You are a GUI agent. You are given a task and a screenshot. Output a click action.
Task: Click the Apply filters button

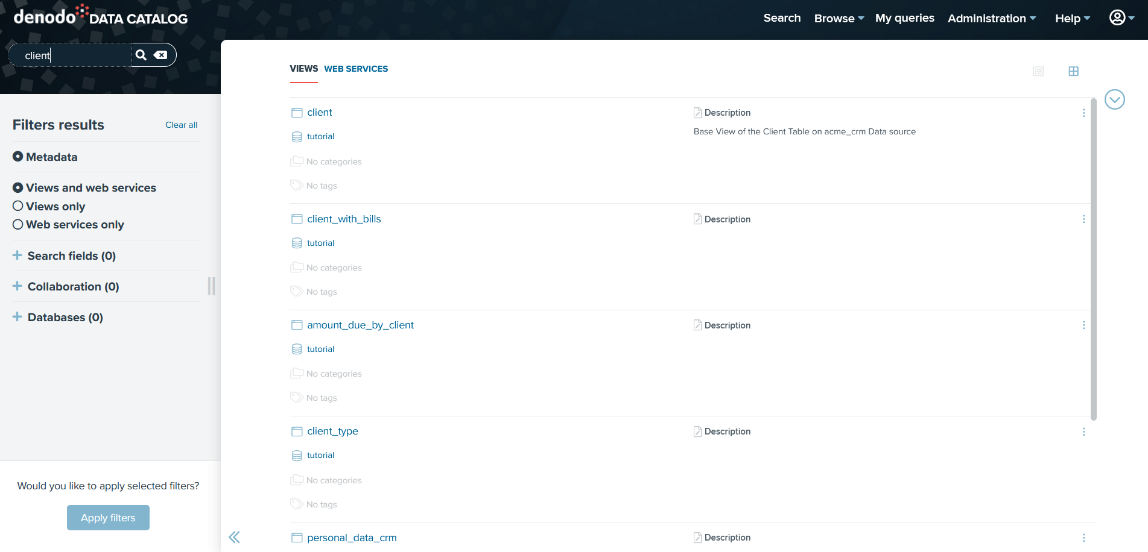pyautogui.click(x=108, y=518)
